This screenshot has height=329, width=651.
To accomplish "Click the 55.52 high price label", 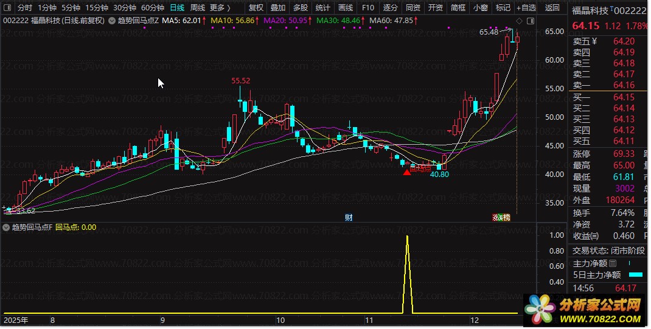I will pyautogui.click(x=241, y=81).
